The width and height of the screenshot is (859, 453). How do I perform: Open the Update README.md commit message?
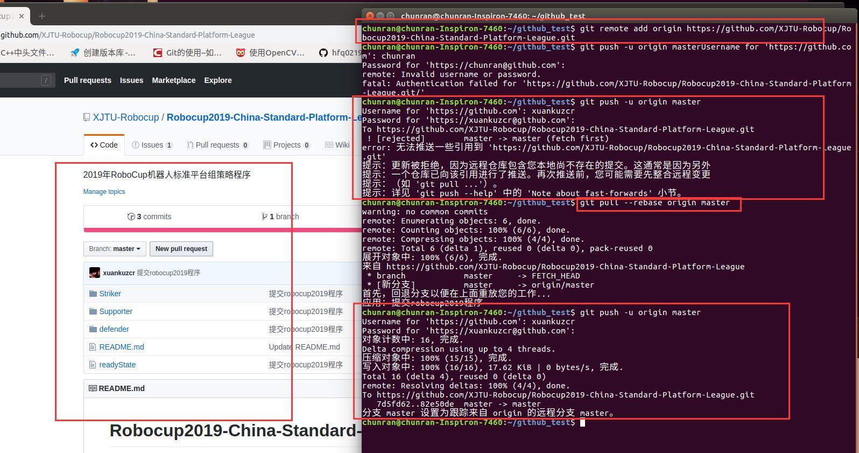point(305,347)
